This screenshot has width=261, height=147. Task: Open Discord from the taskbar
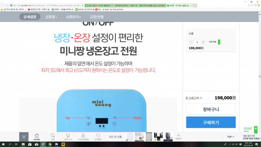point(56,144)
